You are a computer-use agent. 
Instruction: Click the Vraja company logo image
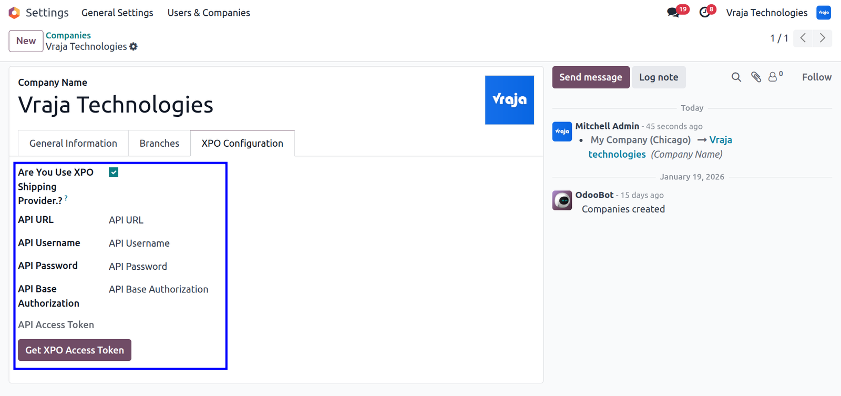[509, 100]
